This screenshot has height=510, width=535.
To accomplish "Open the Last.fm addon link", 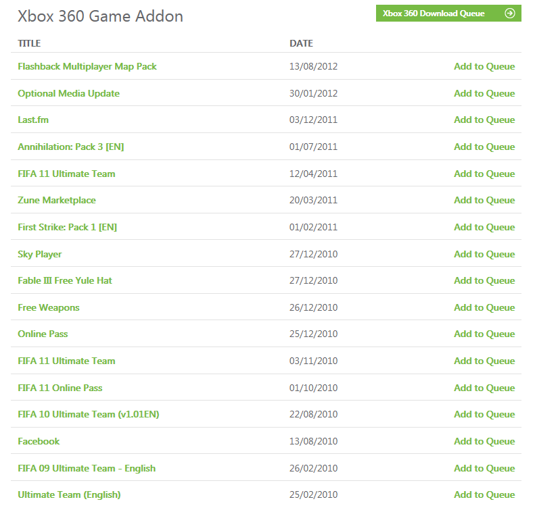I will click(x=33, y=120).
